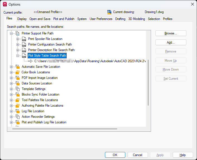197x160 pixels.
Task: Expand Printer Configuration Search Path
Action: click(18, 44)
